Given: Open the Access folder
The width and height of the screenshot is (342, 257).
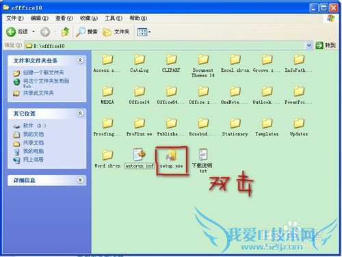Looking at the screenshot, I should point(107,64).
